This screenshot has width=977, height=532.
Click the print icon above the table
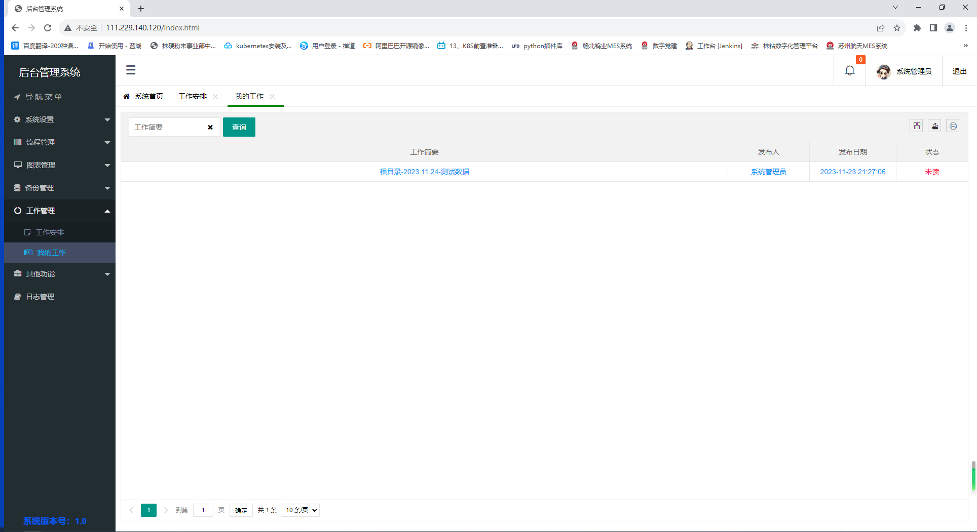click(x=953, y=126)
